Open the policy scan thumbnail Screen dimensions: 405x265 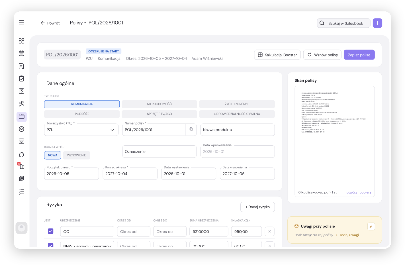[335, 137]
